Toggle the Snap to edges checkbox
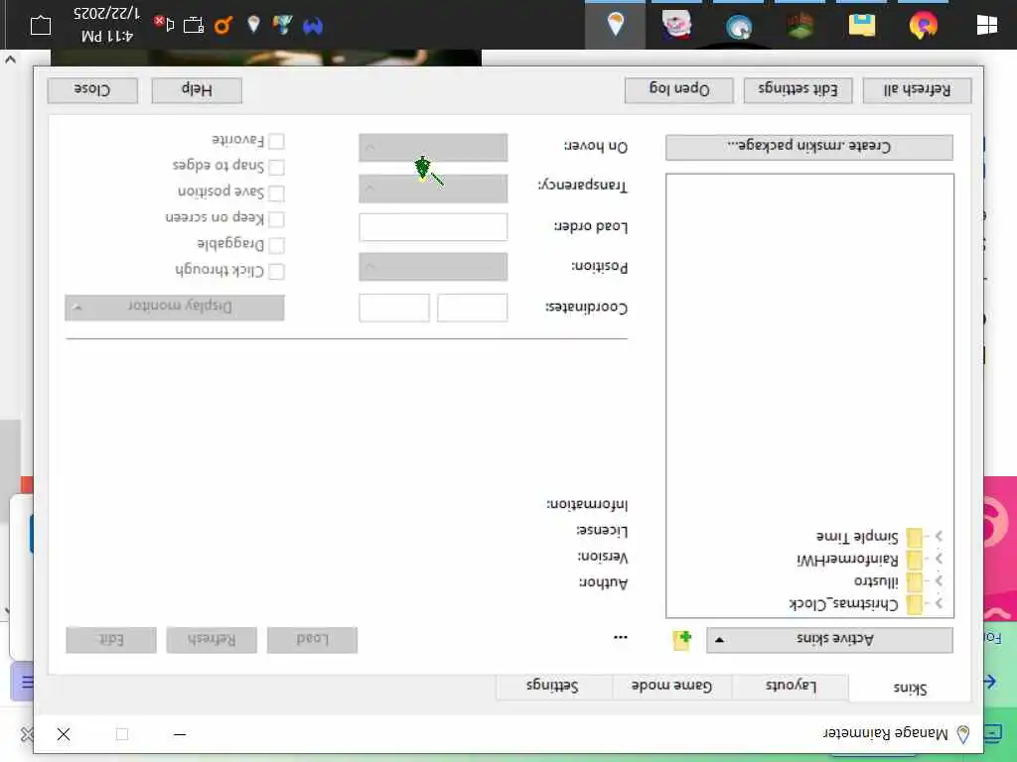This screenshot has height=762, width=1017. click(x=276, y=167)
